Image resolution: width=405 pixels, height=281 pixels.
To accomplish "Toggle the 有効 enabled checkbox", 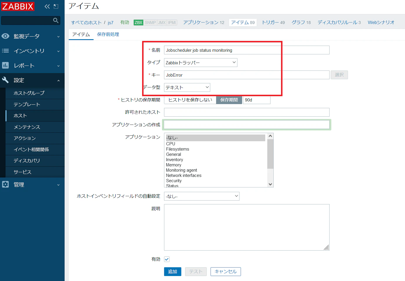I will [x=167, y=259].
